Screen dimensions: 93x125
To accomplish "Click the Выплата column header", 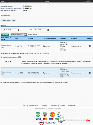I will [74, 39].
